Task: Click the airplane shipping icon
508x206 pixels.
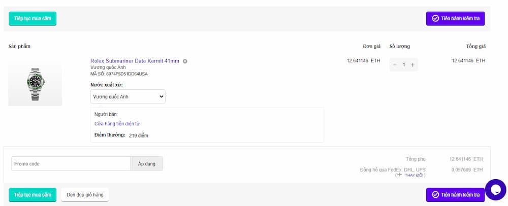Action: point(399,175)
